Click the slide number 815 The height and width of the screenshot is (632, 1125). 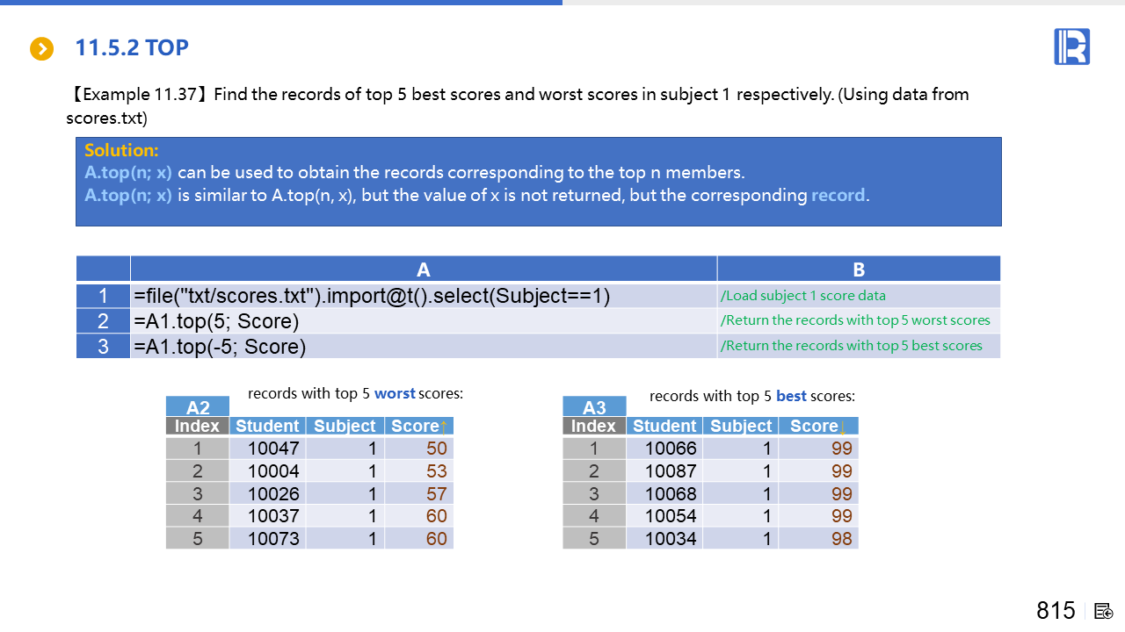point(1056,611)
